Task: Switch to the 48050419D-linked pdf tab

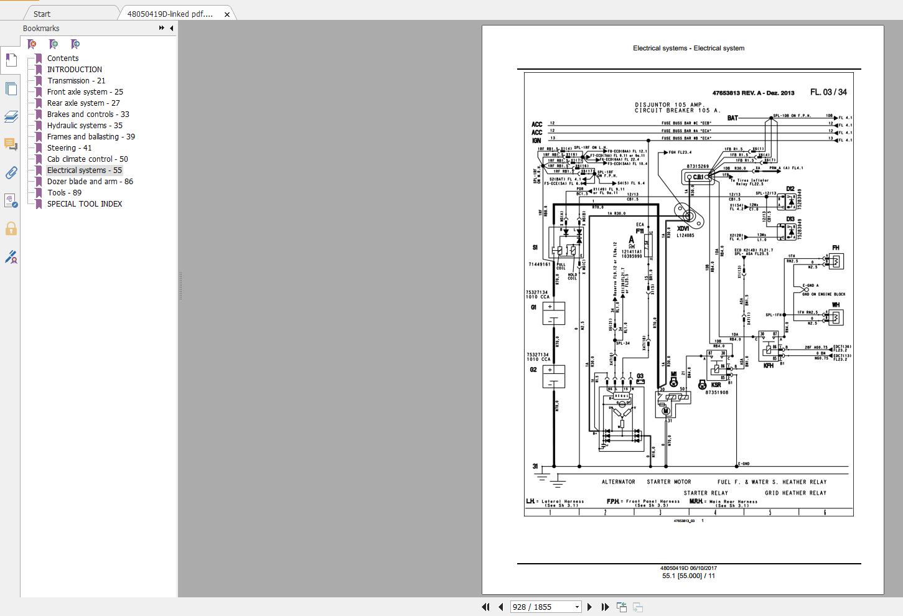Action: point(169,14)
